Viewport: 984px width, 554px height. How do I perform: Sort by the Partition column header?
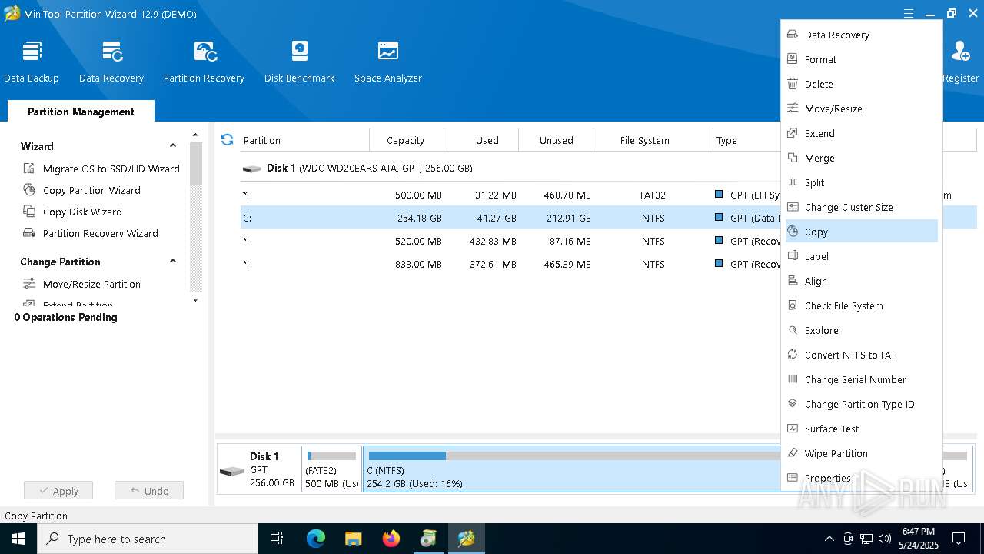tap(304, 140)
